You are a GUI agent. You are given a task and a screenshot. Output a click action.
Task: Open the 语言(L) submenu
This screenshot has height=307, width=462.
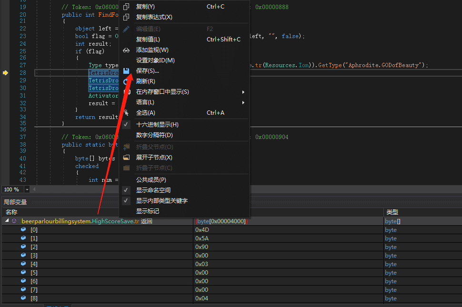[x=184, y=102]
